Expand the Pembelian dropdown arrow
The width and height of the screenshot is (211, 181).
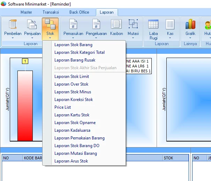coord(13,38)
